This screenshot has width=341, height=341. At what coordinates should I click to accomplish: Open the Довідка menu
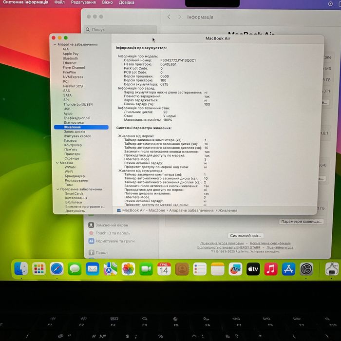[127, 2]
